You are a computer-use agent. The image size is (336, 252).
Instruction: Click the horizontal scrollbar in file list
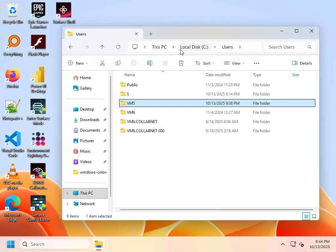pyautogui.click(x=217, y=210)
